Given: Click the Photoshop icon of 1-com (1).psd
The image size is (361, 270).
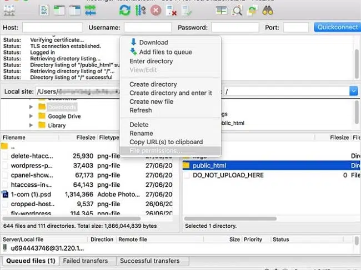Looking at the screenshot, I should coord(5,195).
